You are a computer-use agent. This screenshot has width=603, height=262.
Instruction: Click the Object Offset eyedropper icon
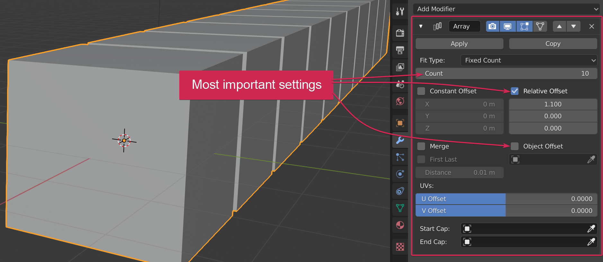click(x=591, y=159)
